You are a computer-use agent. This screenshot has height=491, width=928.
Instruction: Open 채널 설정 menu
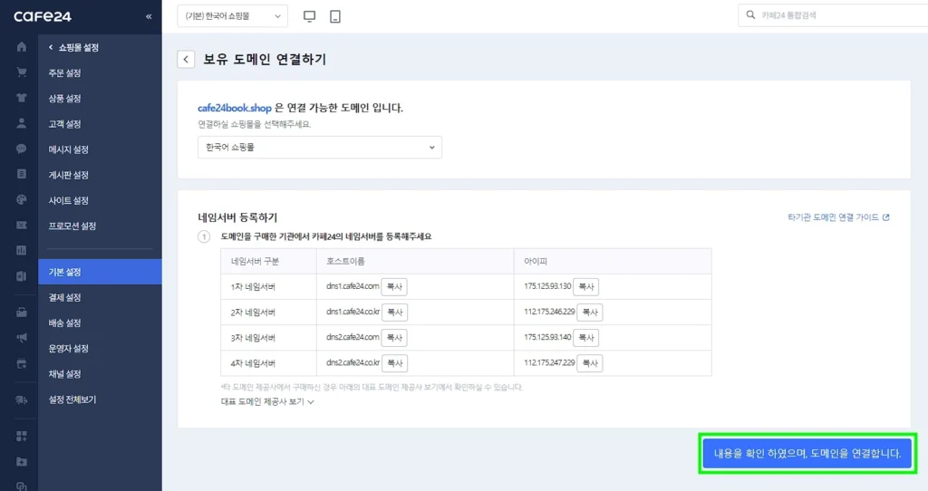click(64, 373)
